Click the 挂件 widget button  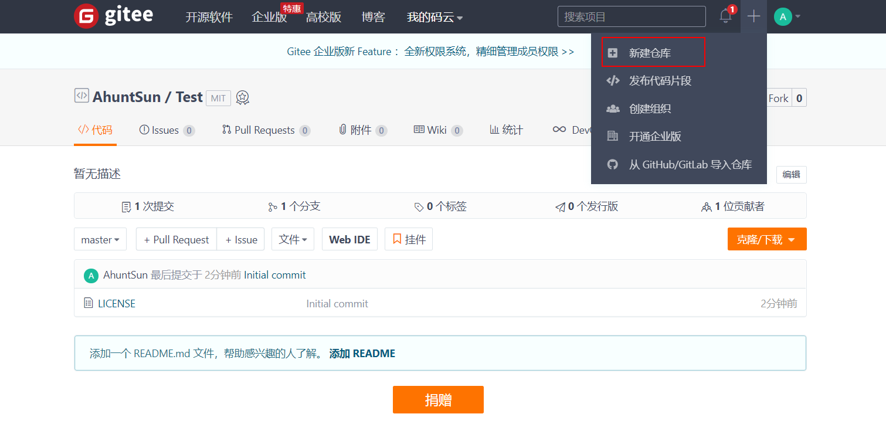pyautogui.click(x=409, y=239)
